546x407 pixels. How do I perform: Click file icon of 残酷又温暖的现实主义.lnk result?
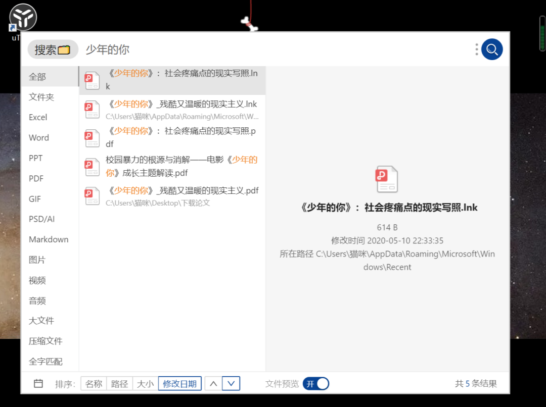[x=93, y=110]
